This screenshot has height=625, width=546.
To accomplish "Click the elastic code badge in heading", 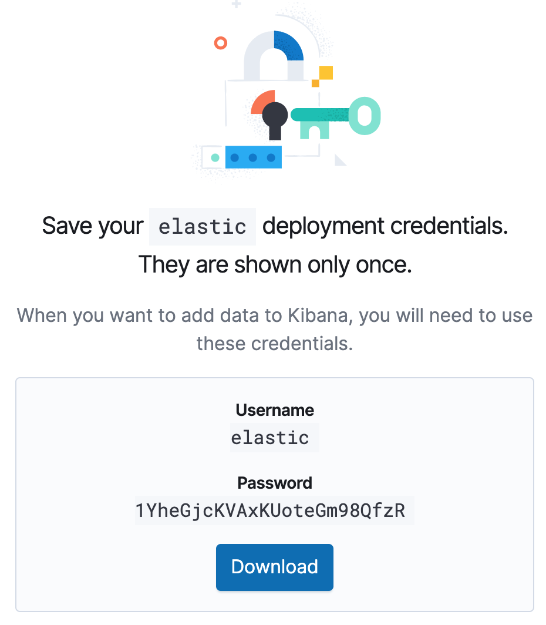I will tap(203, 227).
